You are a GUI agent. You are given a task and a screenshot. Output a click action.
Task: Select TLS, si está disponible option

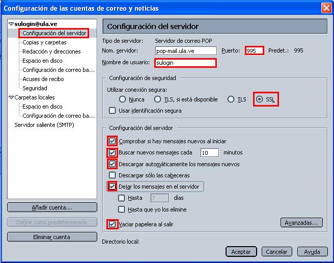tap(158, 99)
